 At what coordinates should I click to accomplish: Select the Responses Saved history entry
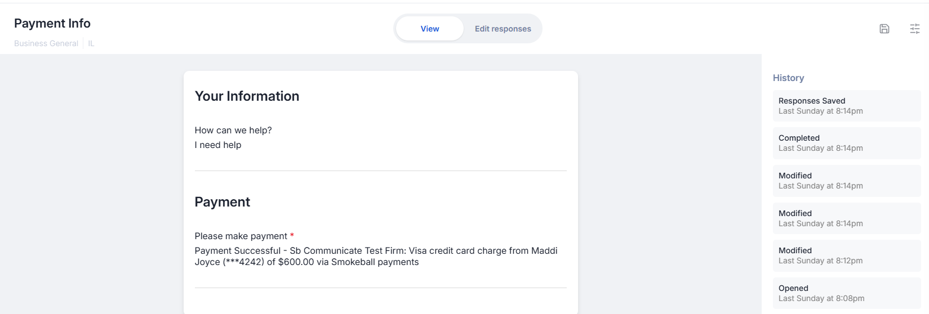click(x=846, y=106)
